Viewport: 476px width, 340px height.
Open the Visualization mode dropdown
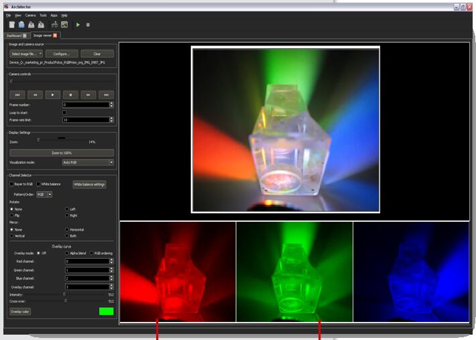[87, 162]
